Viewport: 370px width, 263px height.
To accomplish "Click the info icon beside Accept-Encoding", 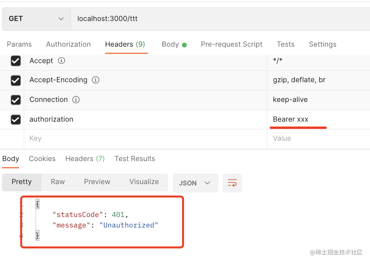I will pos(96,80).
